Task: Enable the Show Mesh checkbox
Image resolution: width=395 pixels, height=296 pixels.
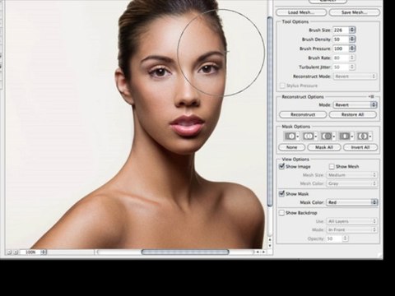Action: point(332,166)
